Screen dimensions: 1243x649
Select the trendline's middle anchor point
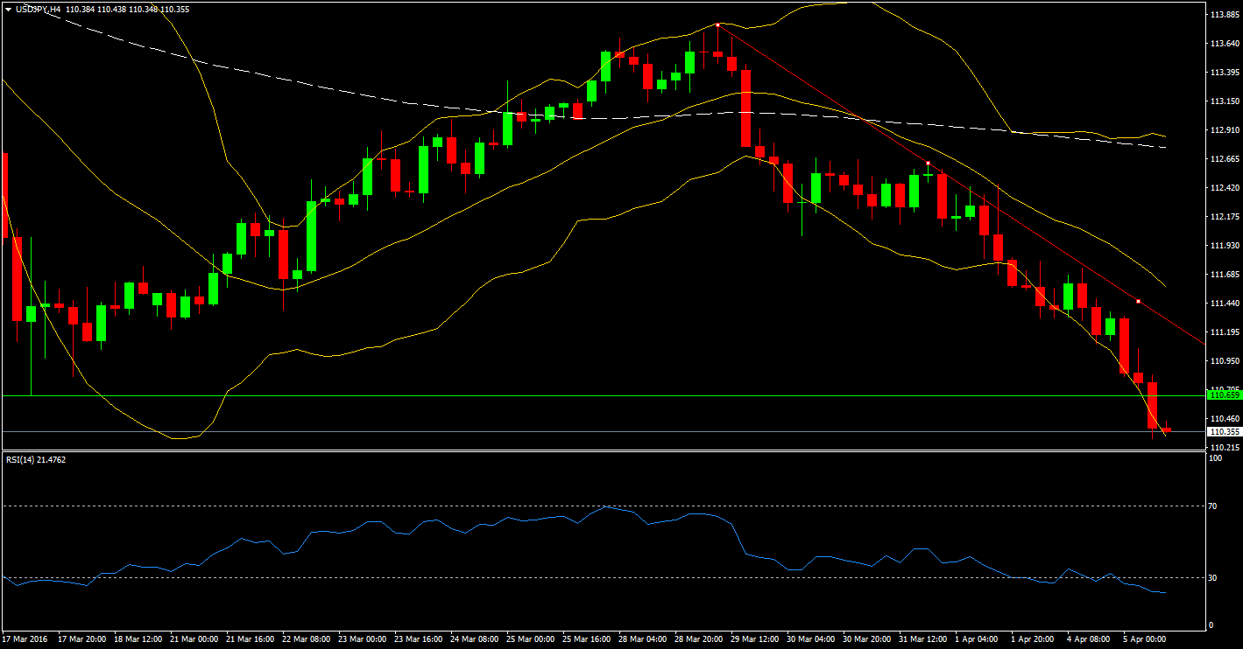(928, 164)
